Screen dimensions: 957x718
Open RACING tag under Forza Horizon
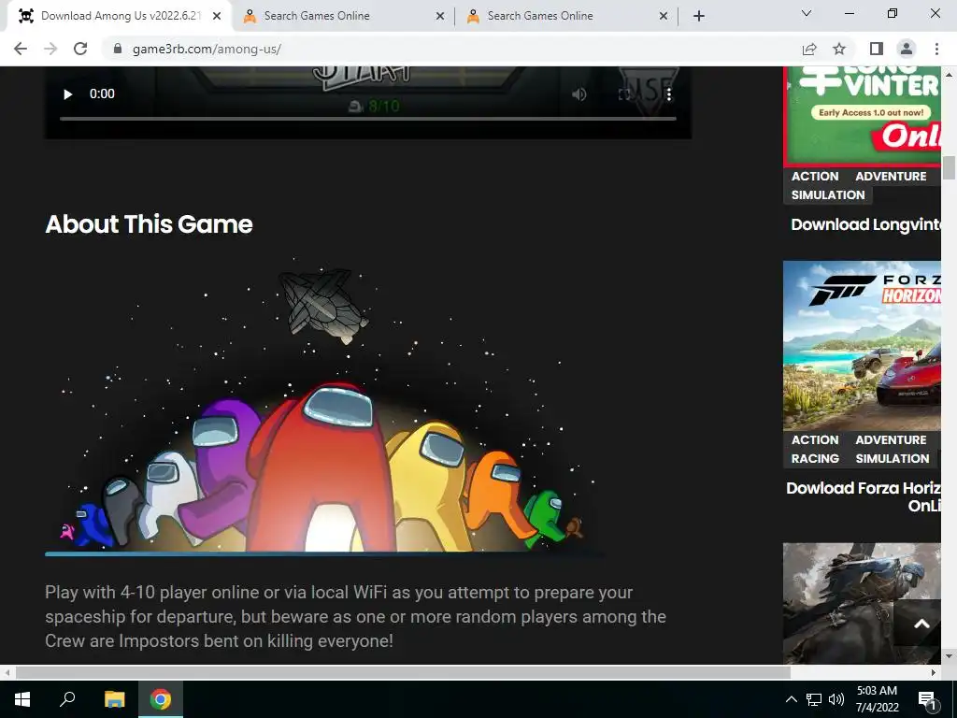pos(815,458)
